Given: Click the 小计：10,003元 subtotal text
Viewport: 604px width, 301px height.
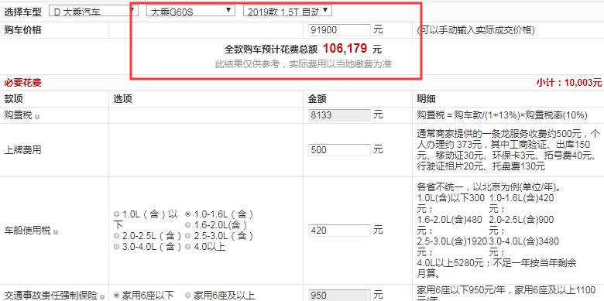Looking at the screenshot, I should [568, 83].
